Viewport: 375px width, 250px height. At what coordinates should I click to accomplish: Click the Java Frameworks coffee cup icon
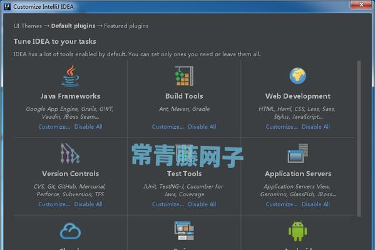point(70,76)
